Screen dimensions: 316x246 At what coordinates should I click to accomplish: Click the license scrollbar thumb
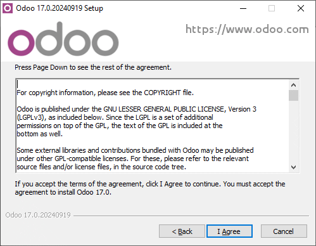click(293, 95)
